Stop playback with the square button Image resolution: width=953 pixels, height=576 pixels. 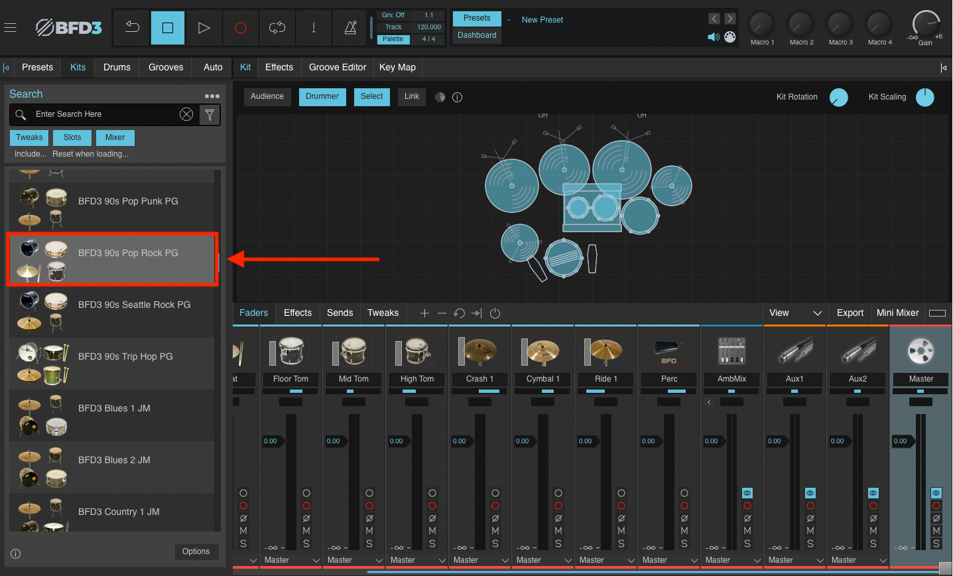click(168, 27)
